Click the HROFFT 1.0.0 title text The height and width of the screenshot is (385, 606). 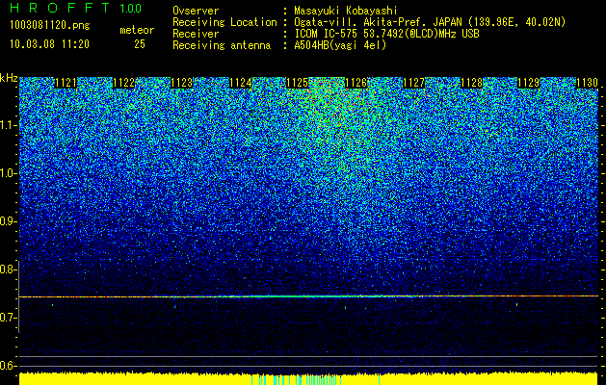click(76, 8)
